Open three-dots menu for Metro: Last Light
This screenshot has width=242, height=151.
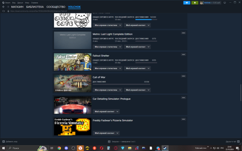coord(184,33)
